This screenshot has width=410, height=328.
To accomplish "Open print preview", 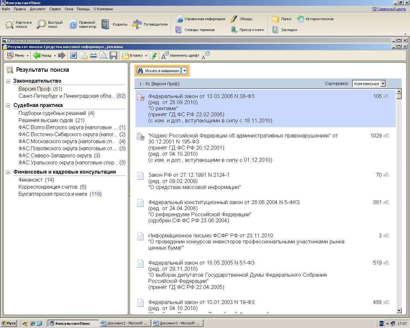I will [103, 55].
